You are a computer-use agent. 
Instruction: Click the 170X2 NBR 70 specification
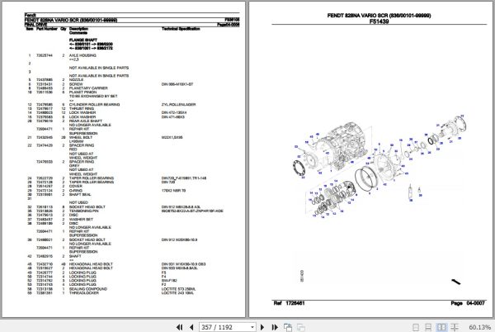tap(173, 191)
